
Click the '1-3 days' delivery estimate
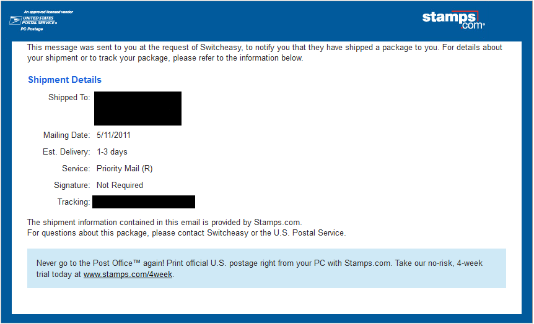pyautogui.click(x=112, y=151)
